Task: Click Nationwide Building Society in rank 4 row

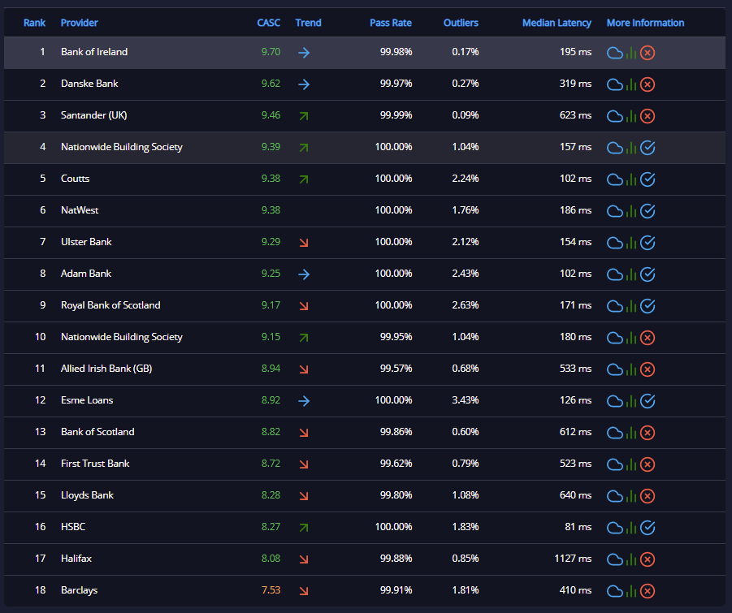Action: coord(121,147)
